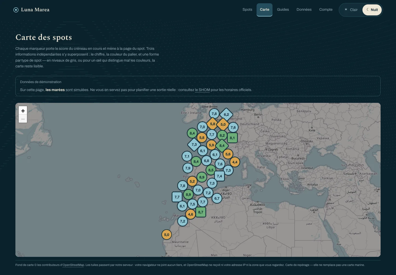Click the blue 7,1 spot marker

point(187,156)
